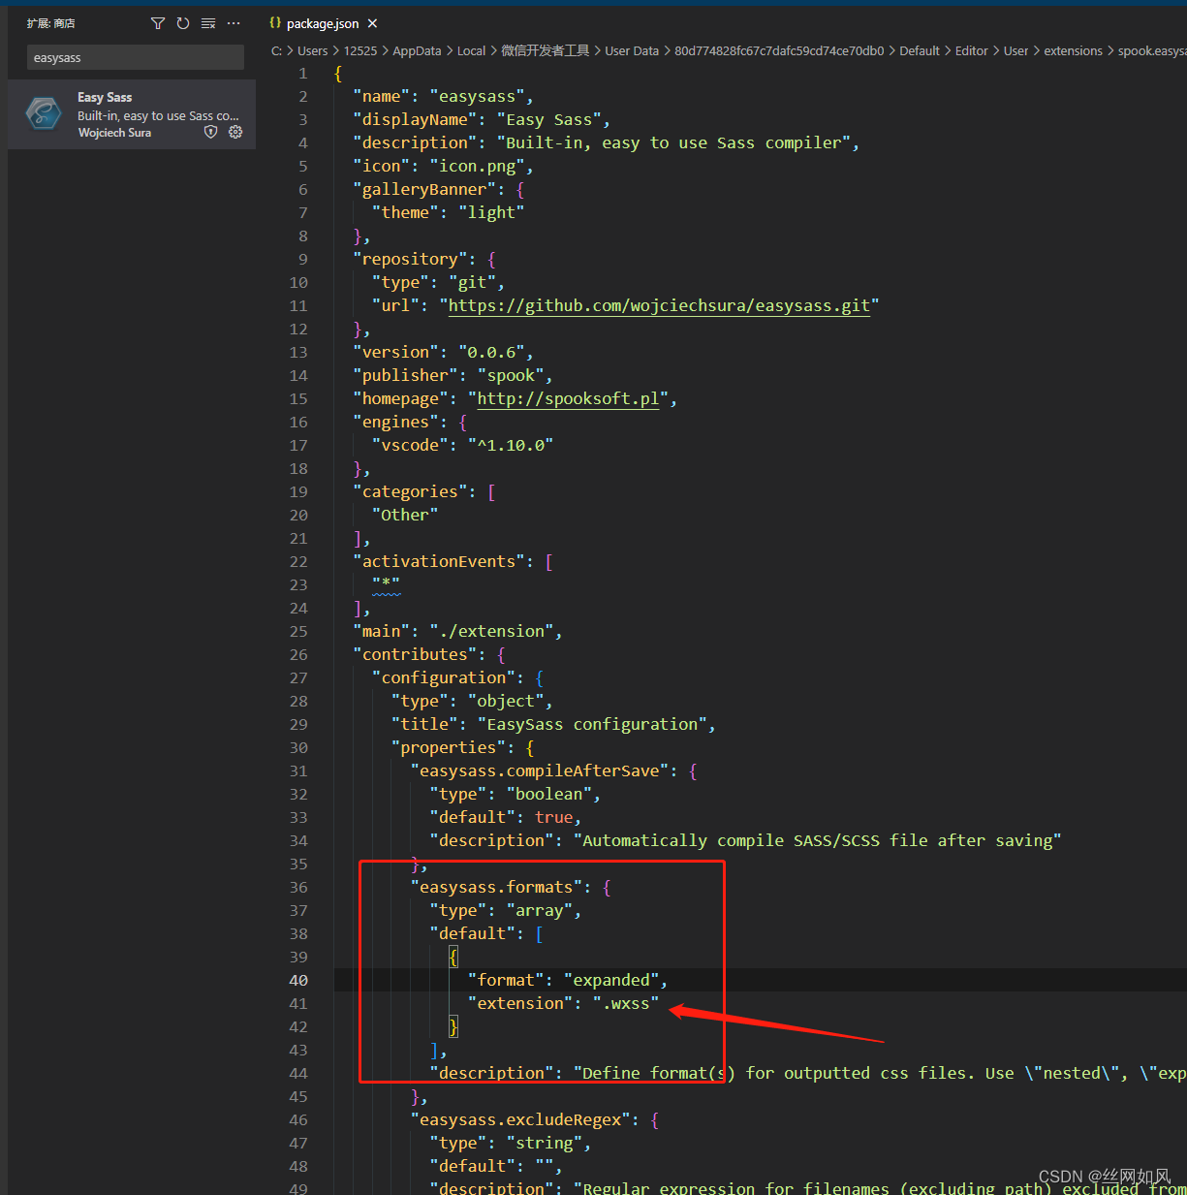
Task: Click the long hash folder breadcrumb
Action: pos(779,51)
